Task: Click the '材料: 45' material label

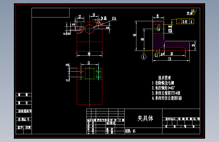Action: coord(130,131)
